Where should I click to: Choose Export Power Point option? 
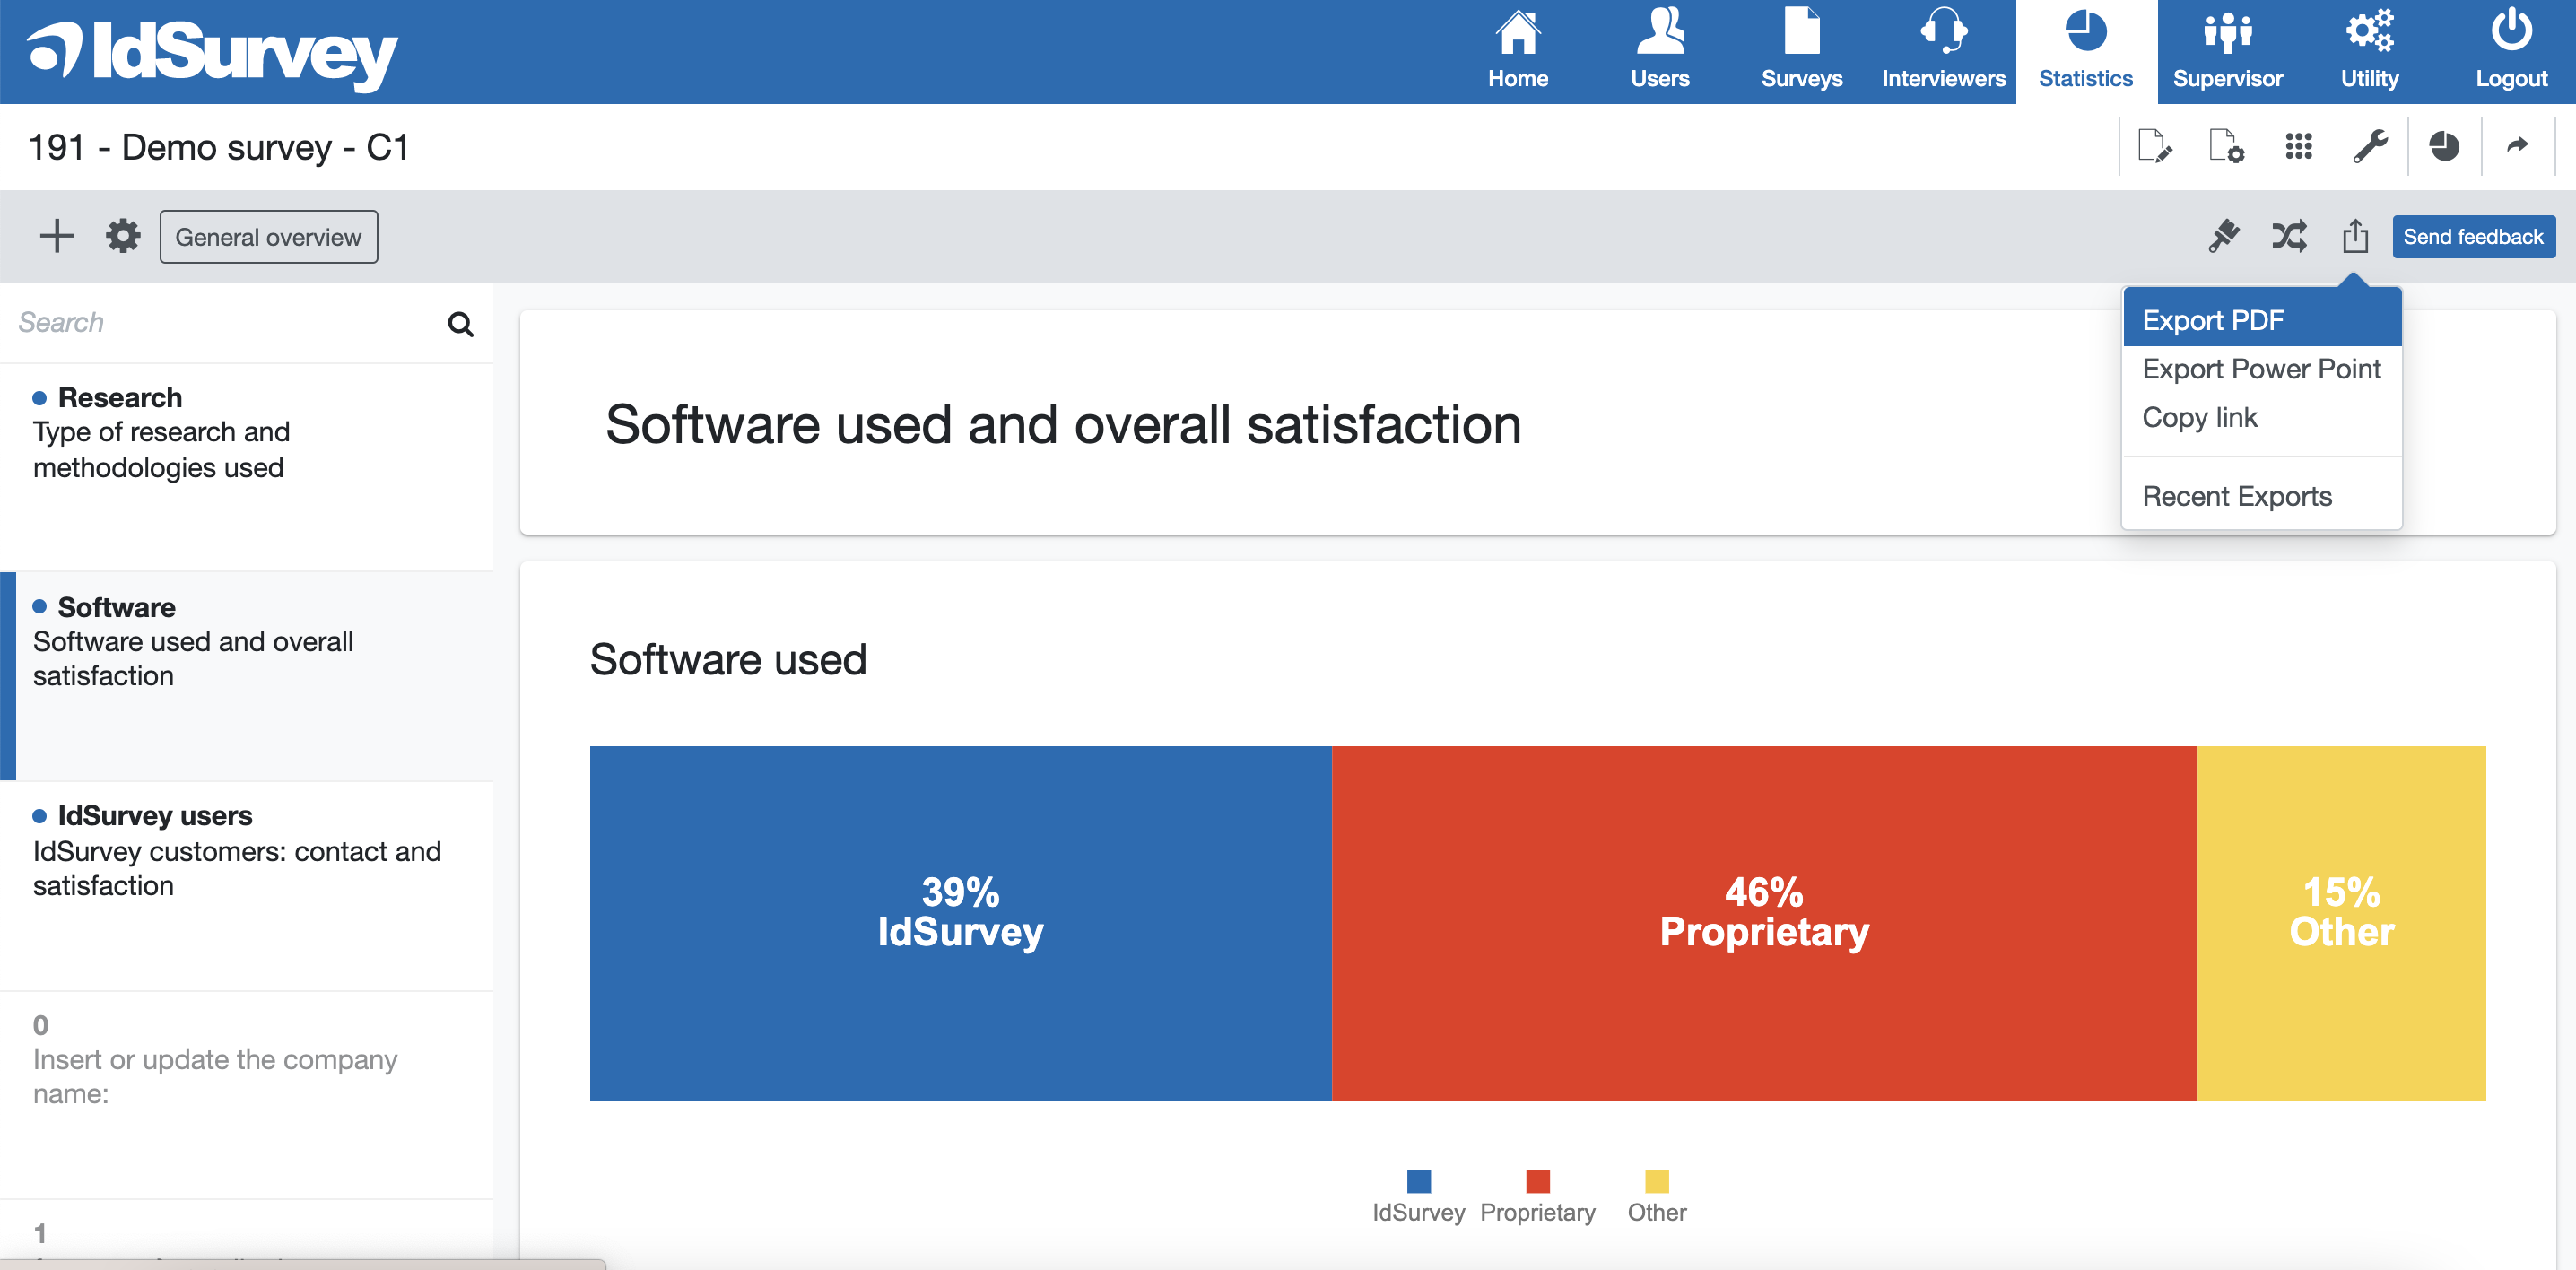point(2261,369)
